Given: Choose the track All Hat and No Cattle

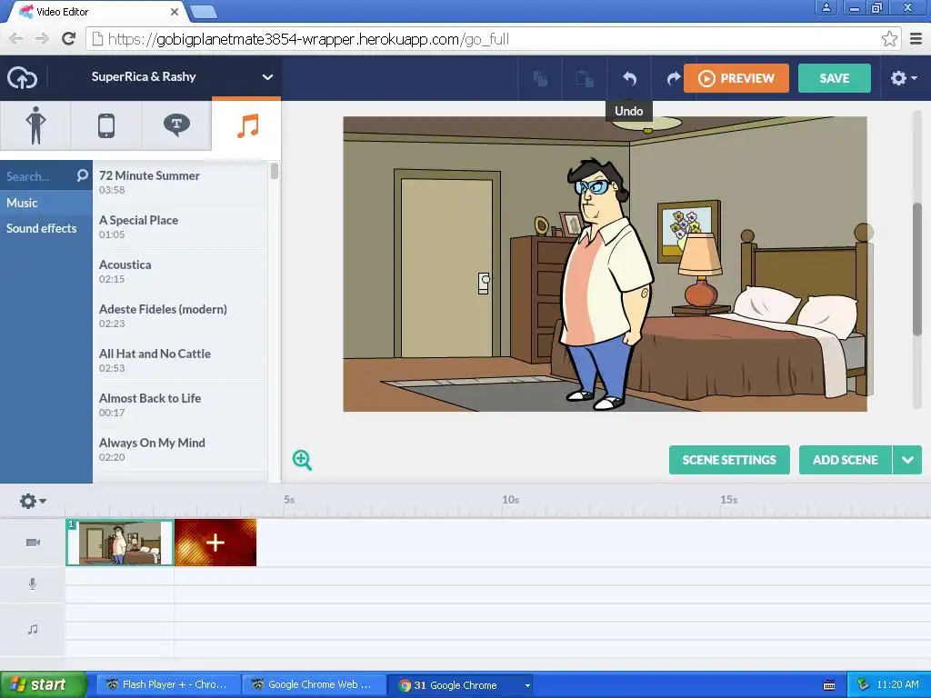Looking at the screenshot, I should click(x=180, y=360).
